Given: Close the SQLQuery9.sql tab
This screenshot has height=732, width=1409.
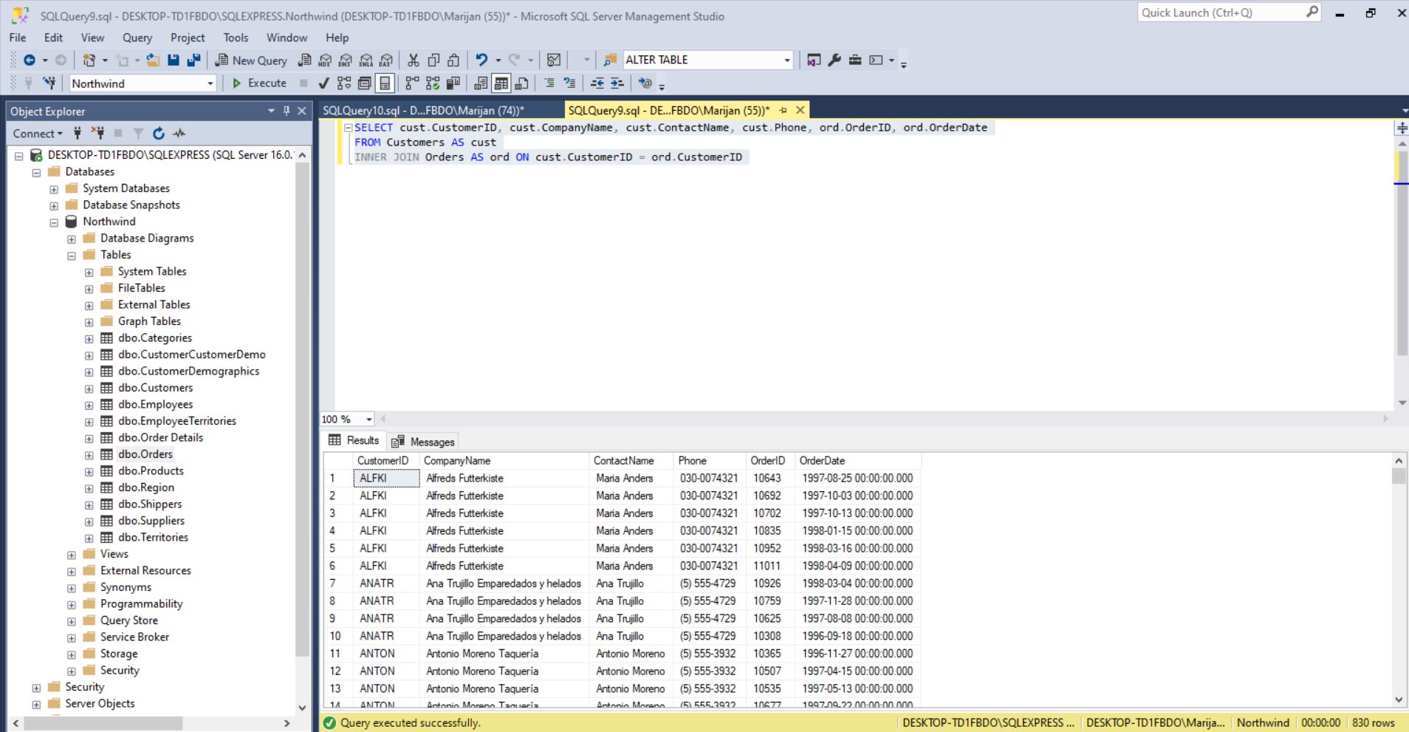Looking at the screenshot, I should (800, 110).
